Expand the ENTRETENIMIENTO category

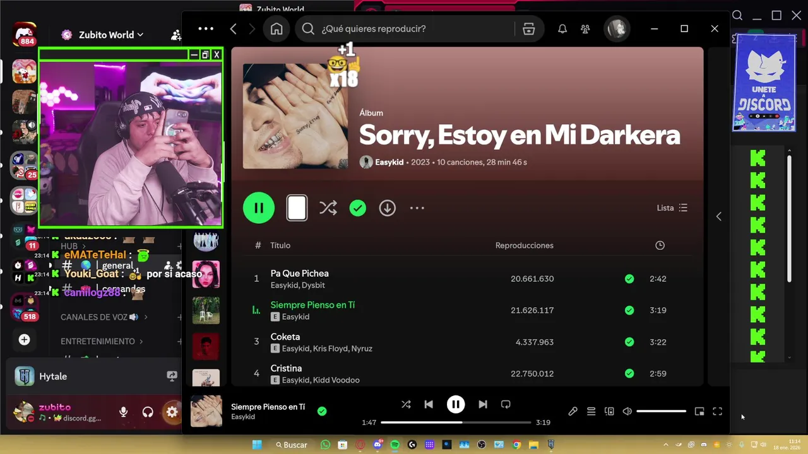(102, 341)
